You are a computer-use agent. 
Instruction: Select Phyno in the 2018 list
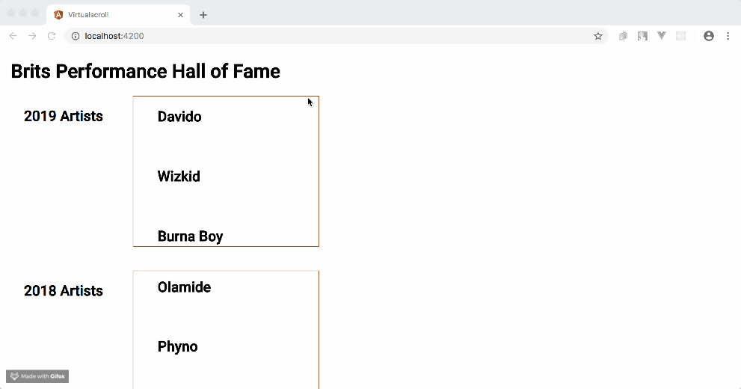click(x=177, y=346)
